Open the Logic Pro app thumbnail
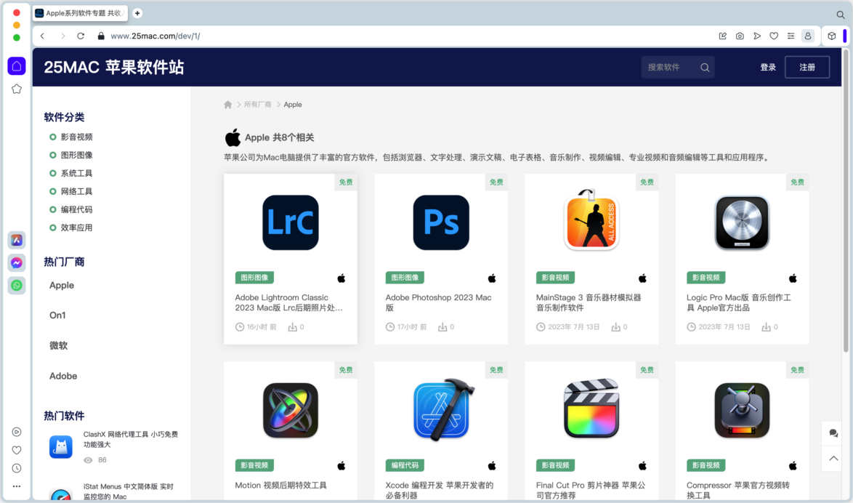Image resolution: width=853 pixels, height=503 pixels. 742,222
